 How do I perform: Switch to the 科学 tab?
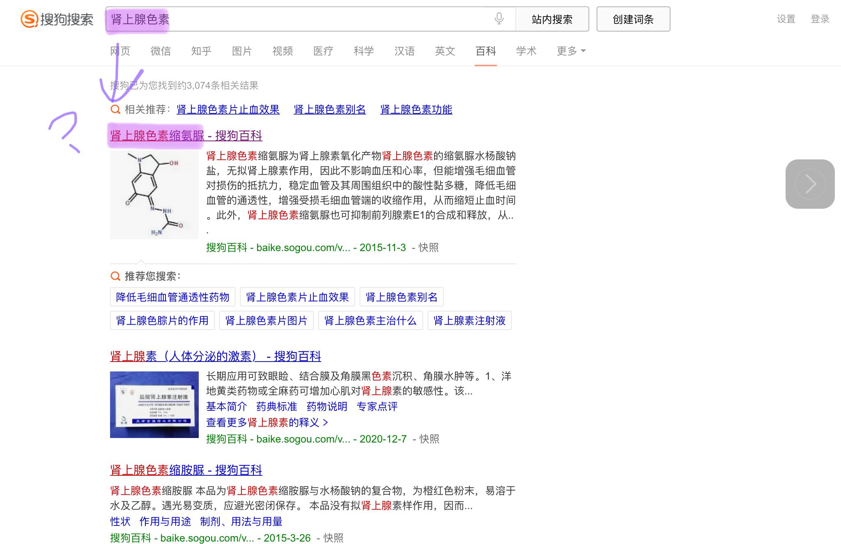[364, 51]
